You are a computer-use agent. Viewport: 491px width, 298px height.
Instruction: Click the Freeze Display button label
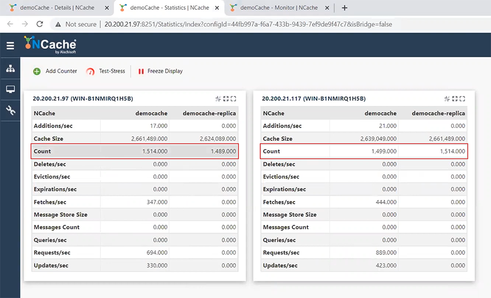pyautogui.click(x=165, y=71)
